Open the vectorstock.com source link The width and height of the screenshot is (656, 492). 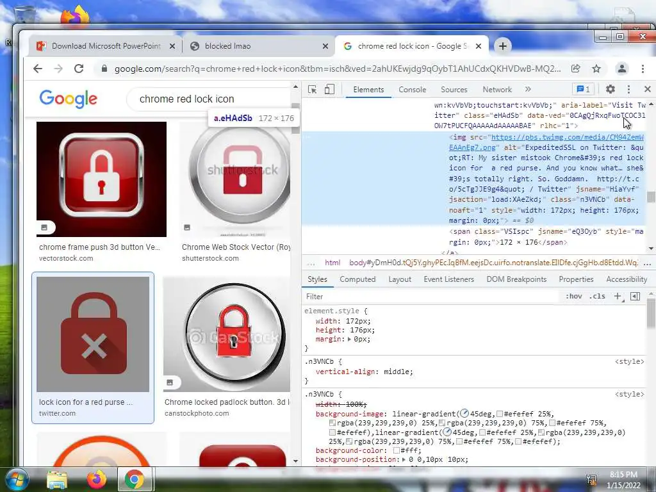(66, 259)
